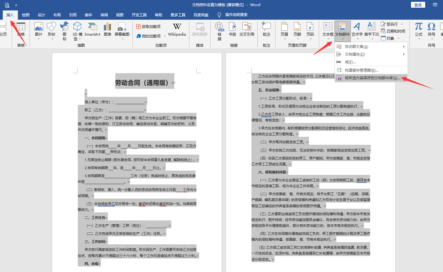Image resolution: width=443 pixels, height=272 pixels.
Task: Click the 登录 (Sign in) button
Action: 418,5
